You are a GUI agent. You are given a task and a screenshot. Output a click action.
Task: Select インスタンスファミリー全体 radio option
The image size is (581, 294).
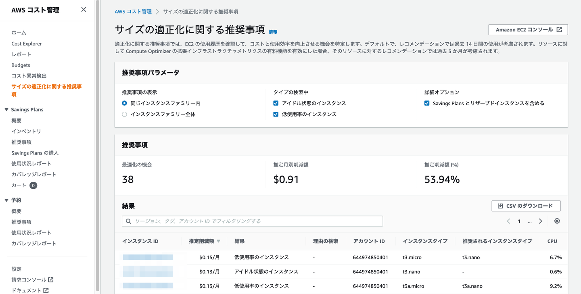124,114
